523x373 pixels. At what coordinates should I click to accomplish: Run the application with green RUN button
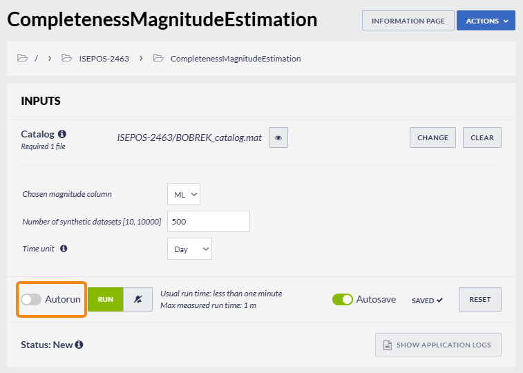pos(106,299)
